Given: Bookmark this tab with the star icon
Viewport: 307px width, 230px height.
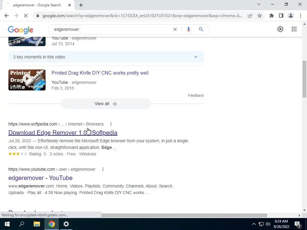Looking at the screenshot, I should (260, 16).
